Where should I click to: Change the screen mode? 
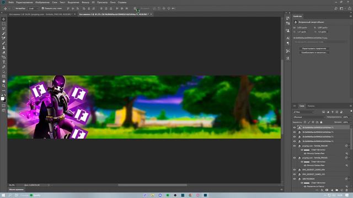click(x=4, y=110)
